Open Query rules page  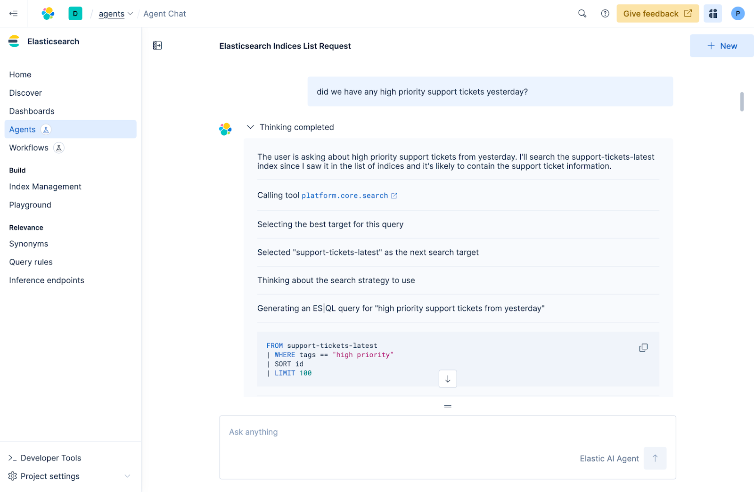(x=31, y=262)
